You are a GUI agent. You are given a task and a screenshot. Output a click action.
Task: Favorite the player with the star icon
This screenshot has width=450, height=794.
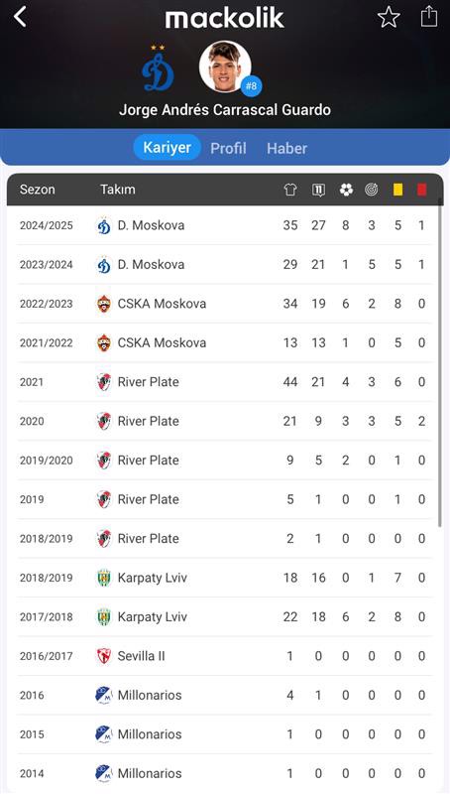point(389,17)
